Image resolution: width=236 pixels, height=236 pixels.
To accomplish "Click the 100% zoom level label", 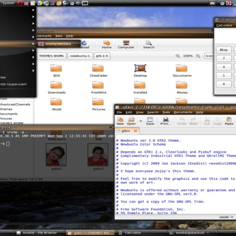I will pyautogui.click(x=188, y=56).
